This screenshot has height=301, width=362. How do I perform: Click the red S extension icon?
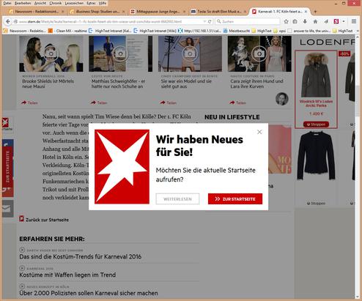[x=336, y=21]
